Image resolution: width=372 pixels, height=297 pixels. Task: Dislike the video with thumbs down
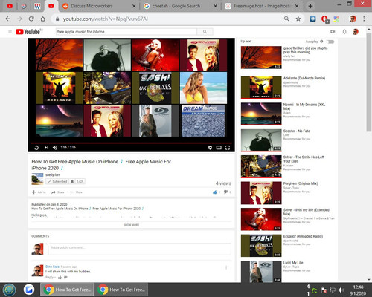coord(225,192)
